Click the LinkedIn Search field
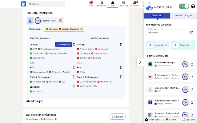The image size is (197, 123). [x=46, y=4]
